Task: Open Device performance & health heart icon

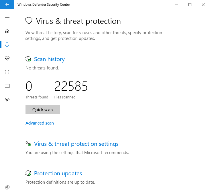Action: (7, 59)
